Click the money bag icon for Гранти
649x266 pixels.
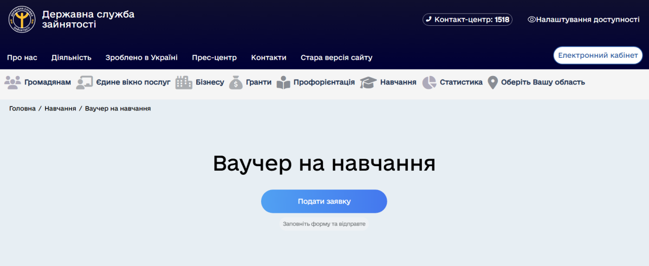tap(236, 82)
